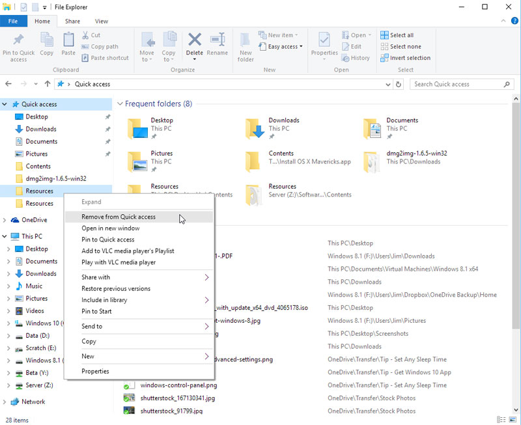Open the Include in library submenu
The width and height of the screenshot is (521, 425).
point(139,300)
